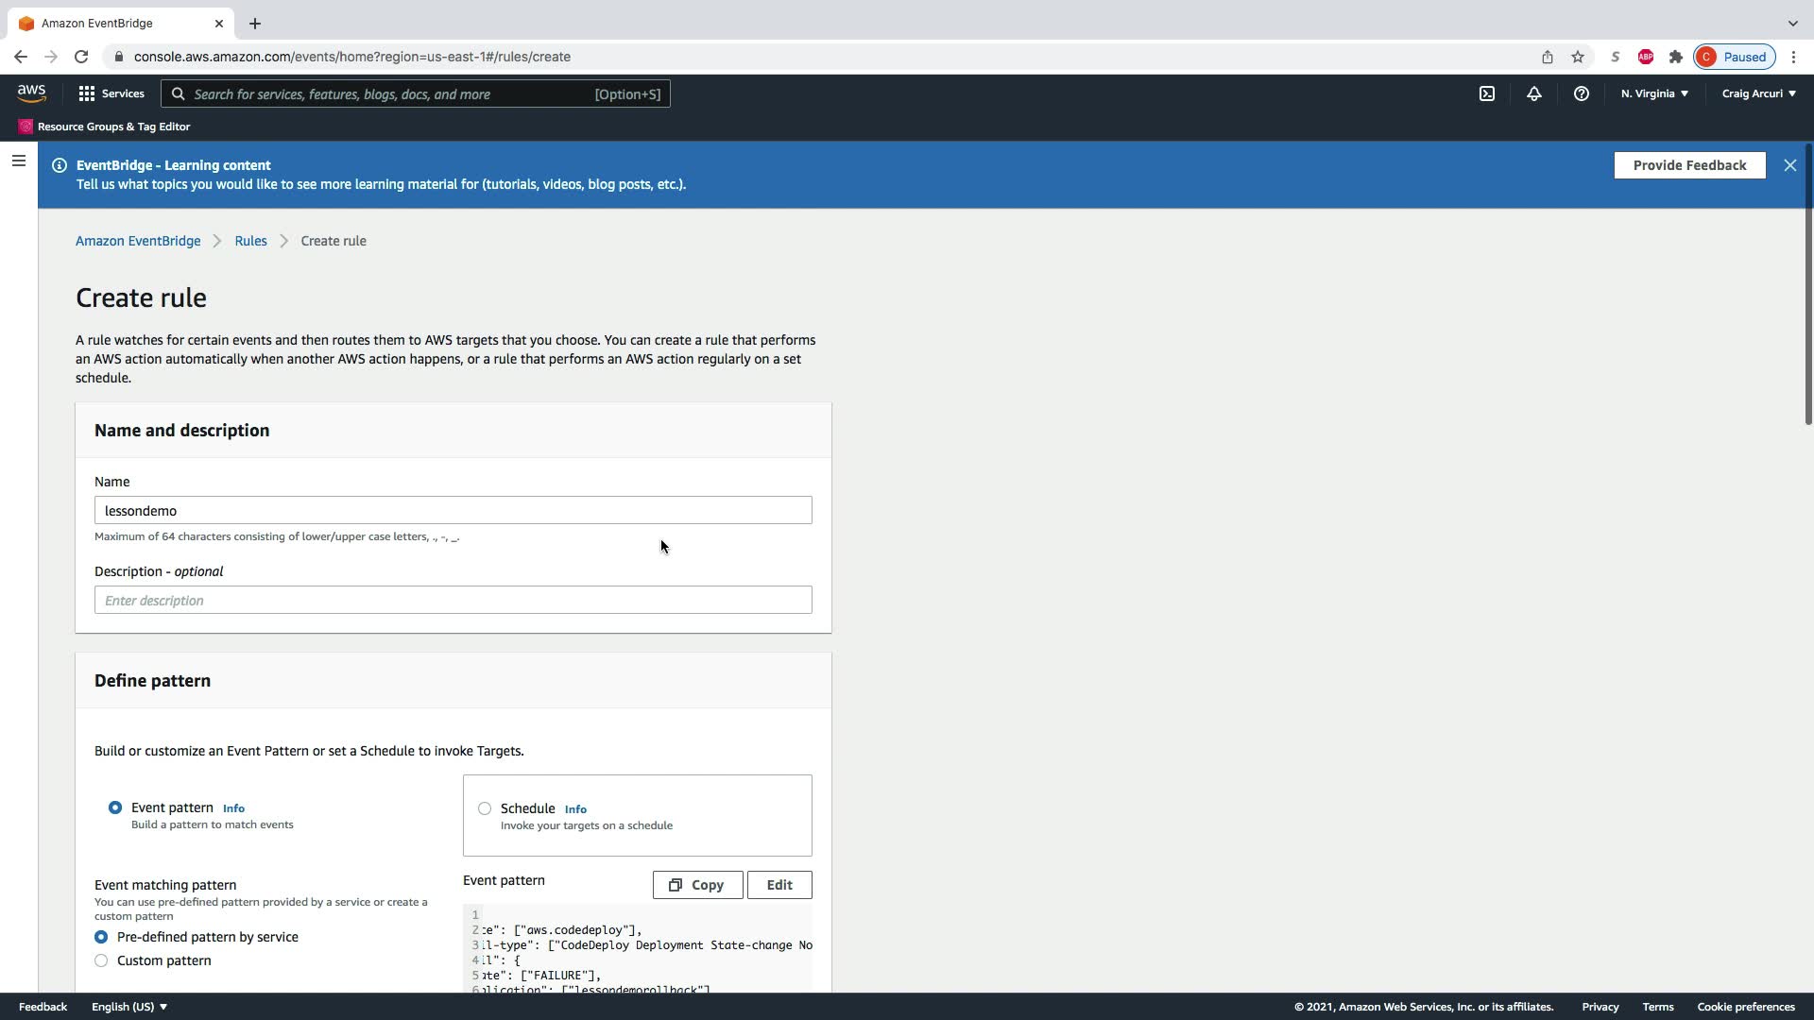Open the Craig Arcuri account dropdown

[x=1758, y=93]
